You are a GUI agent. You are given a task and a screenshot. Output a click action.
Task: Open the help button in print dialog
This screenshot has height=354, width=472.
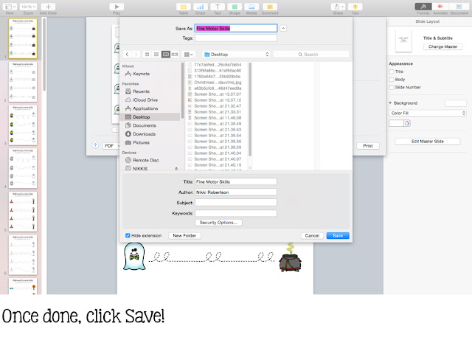pos(95,145)
